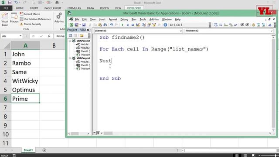279x157 pixels.
Task: Close the Project Explorer pane
Action: (x=88, y=30)
